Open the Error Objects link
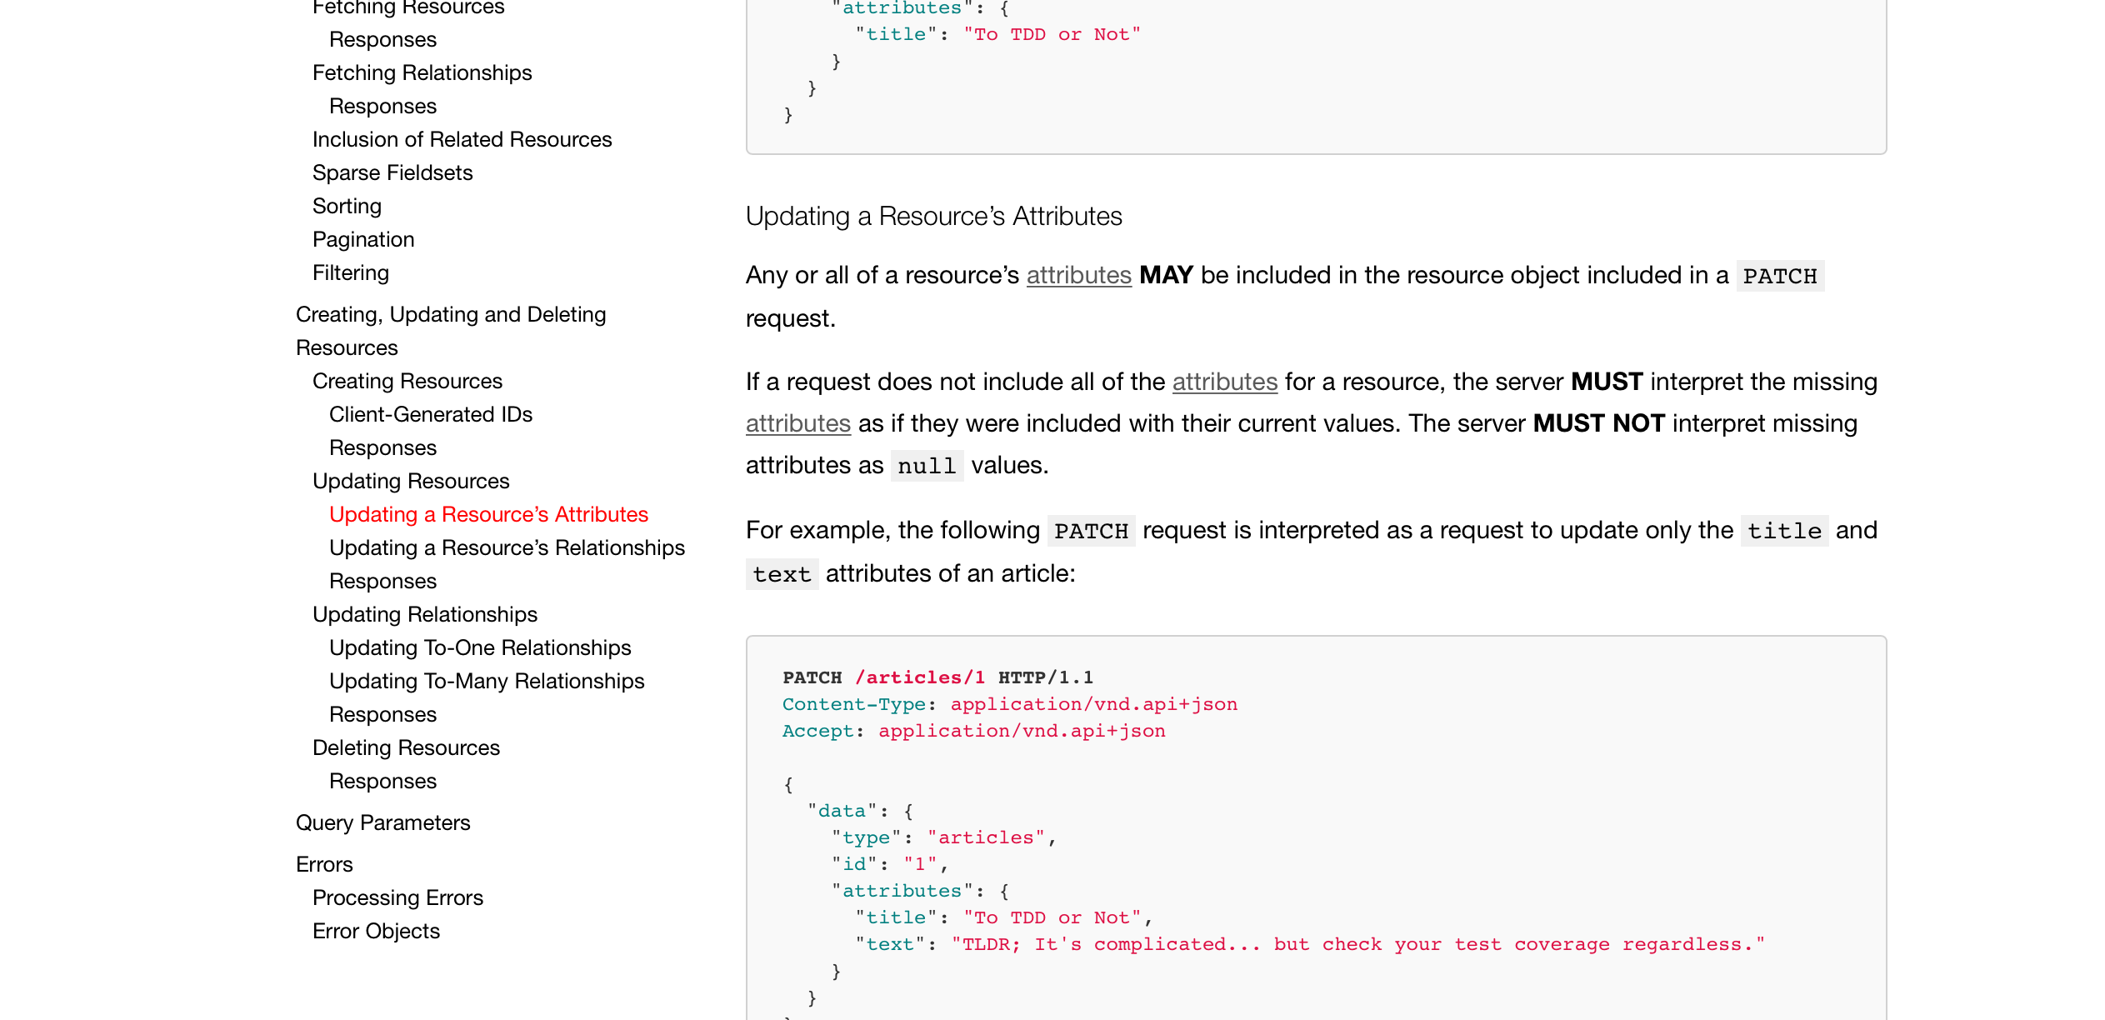Viewport: 2105px width, 1020px height. click(x=376, y=931)
